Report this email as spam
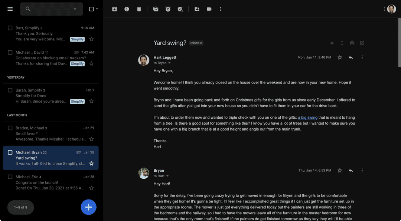Viewport: 401px width, 221px height. [127, 9]
